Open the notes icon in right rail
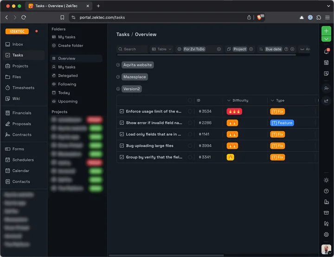The height and width of the screenshot is (257, 334). click(x=326, y=73)
